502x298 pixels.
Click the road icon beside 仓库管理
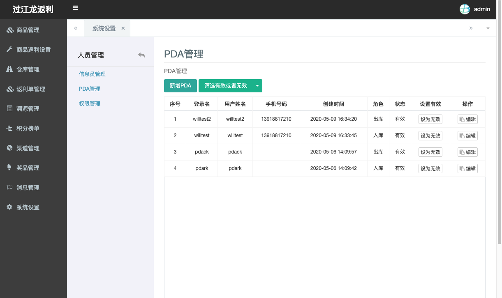(9, 69)
